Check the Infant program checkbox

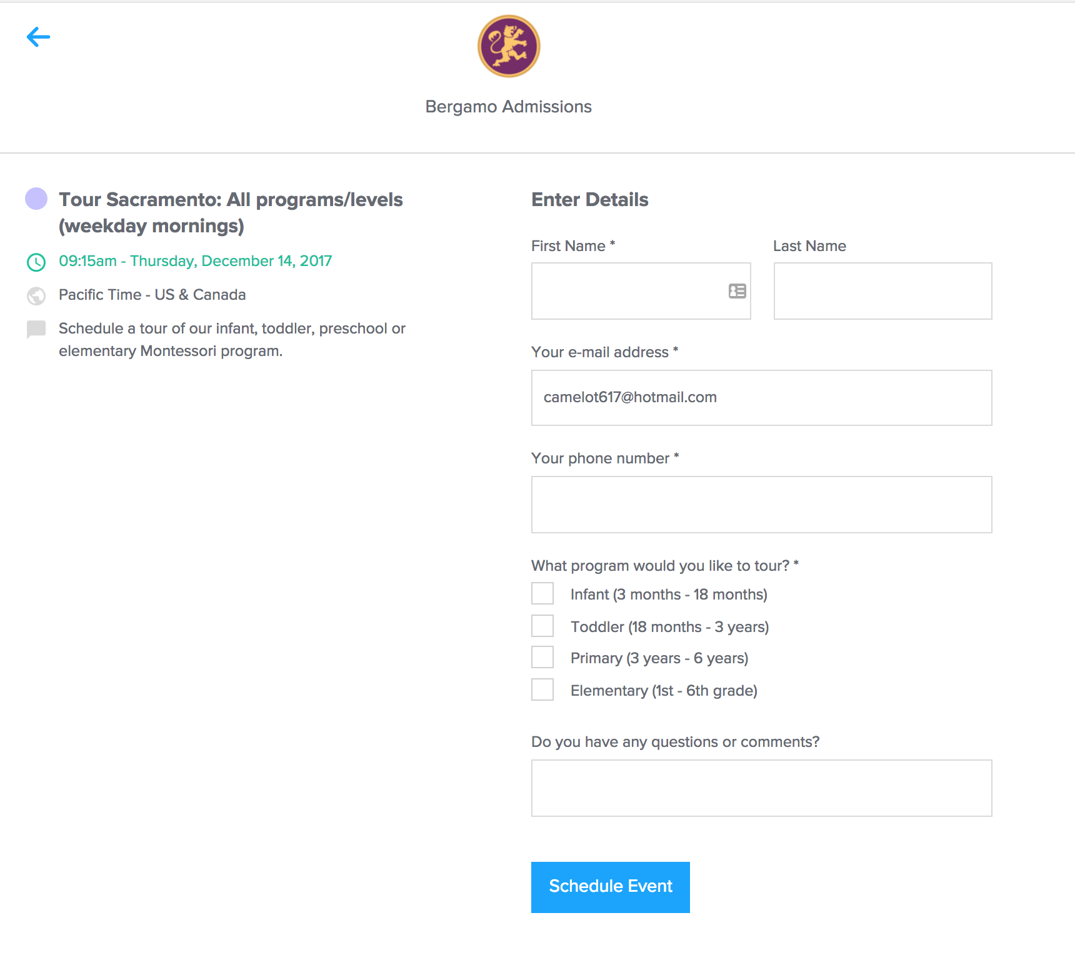tap(542, 593)
